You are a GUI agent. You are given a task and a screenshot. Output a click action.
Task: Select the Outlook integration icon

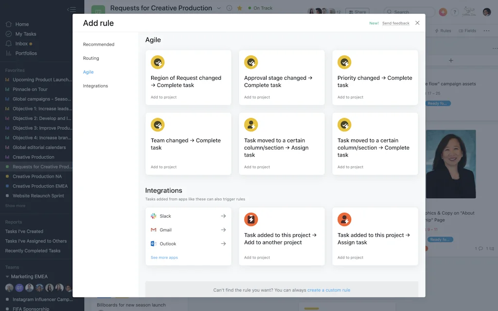[x=155, y=243]
